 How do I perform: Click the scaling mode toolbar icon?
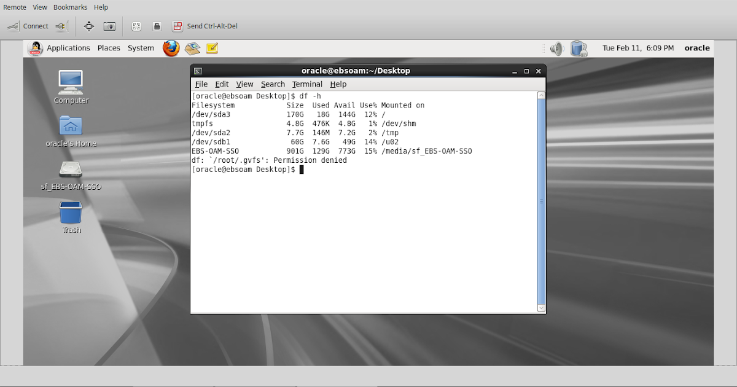point(136,26)
